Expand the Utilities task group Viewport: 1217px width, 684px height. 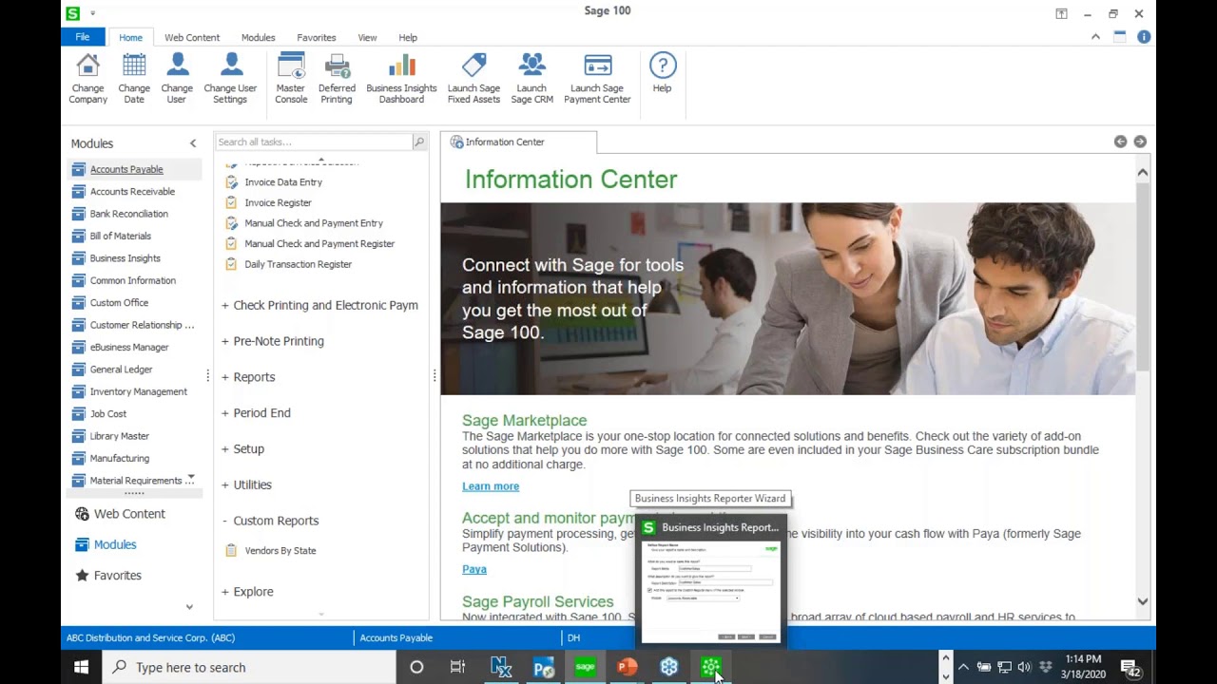[x=246, y=484]
